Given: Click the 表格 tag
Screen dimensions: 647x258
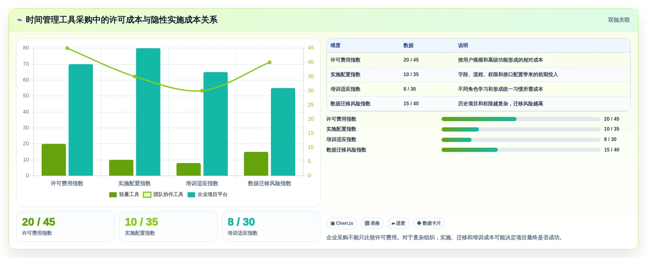Looking at the screenshot, I should coord(372,223).
